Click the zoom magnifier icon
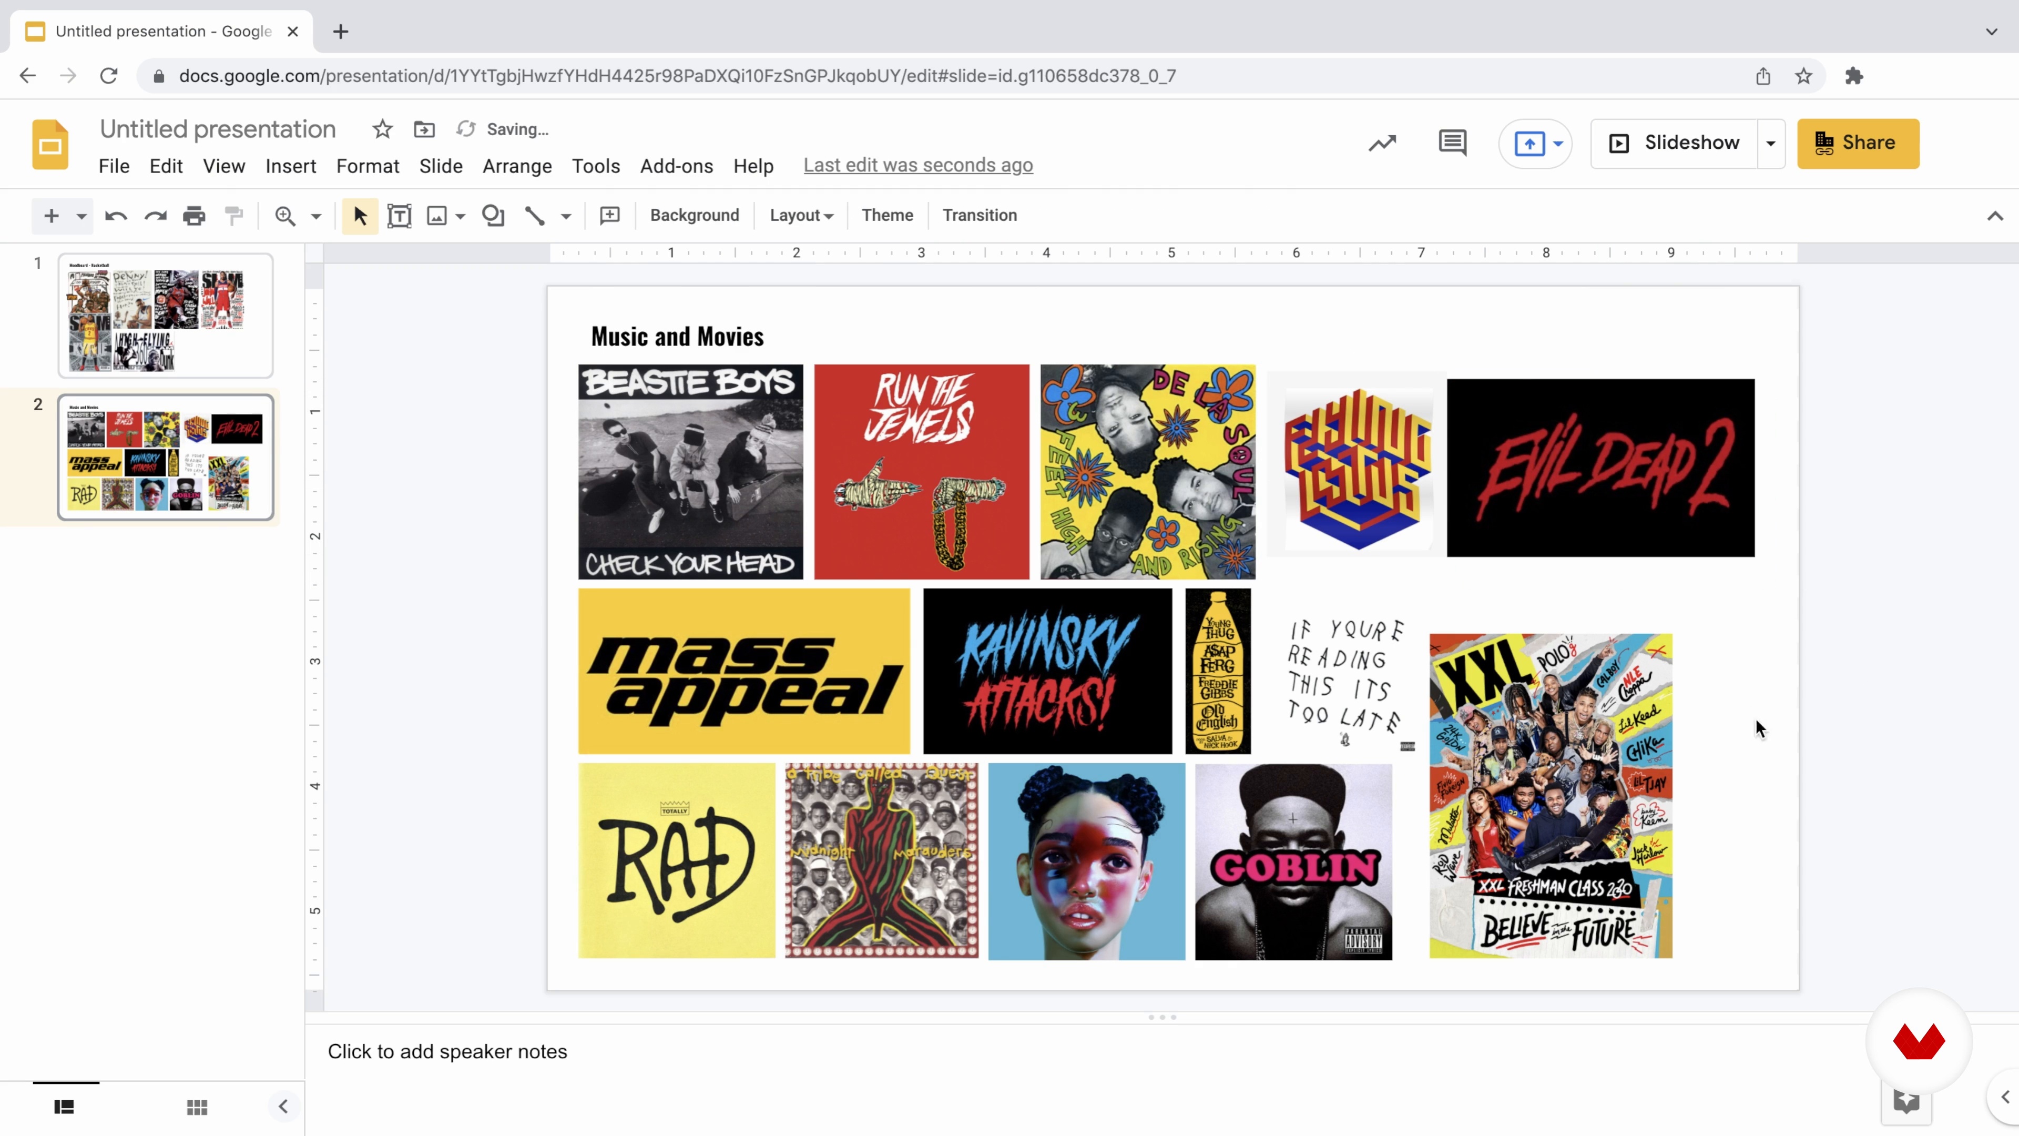Screen dimensions: 2019x1136 pos(285,216)
